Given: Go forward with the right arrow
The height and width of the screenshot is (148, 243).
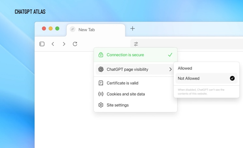Looking at the screenshot, I should pos(64,44).
